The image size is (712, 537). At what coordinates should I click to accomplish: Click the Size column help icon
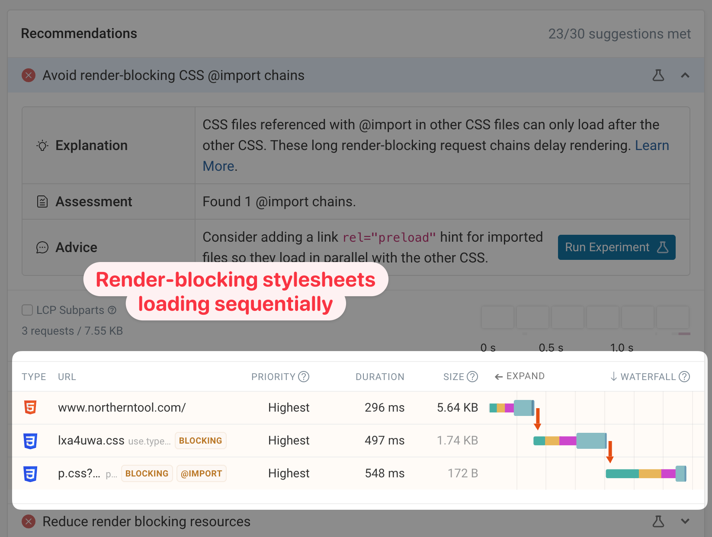472,377
